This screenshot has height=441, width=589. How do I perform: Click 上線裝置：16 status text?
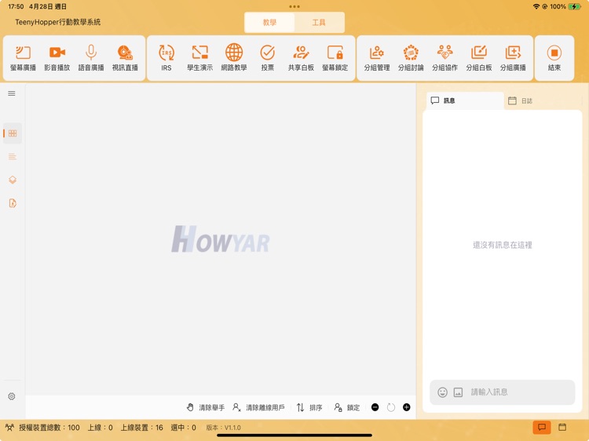pyautogui.click(x=141, y=428)
